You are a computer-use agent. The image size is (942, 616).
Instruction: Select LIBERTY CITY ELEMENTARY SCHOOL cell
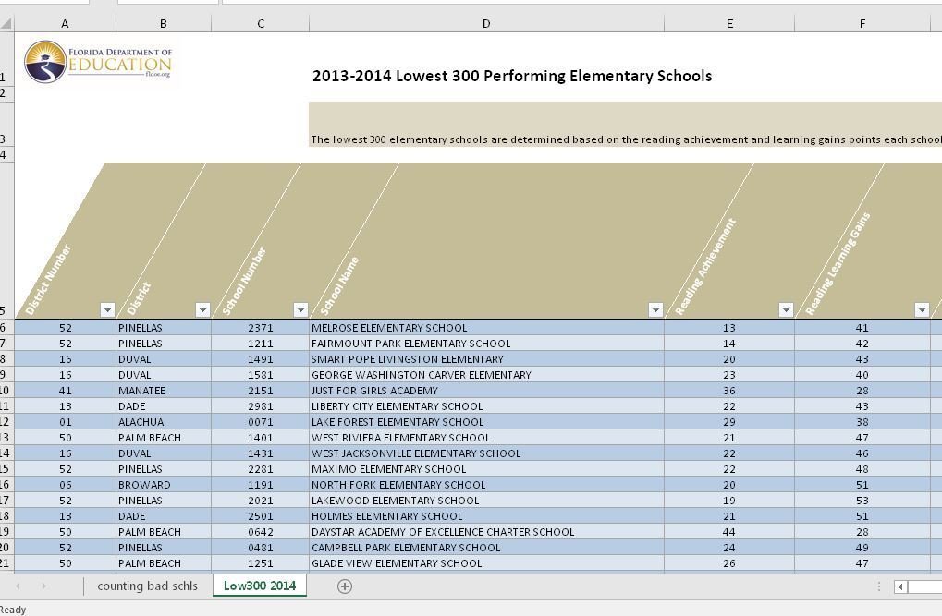(x=486, y=405)
